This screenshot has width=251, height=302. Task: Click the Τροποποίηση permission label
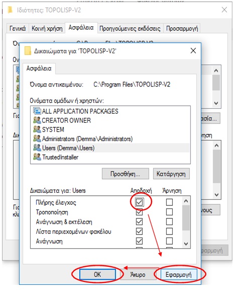[52, 212]
